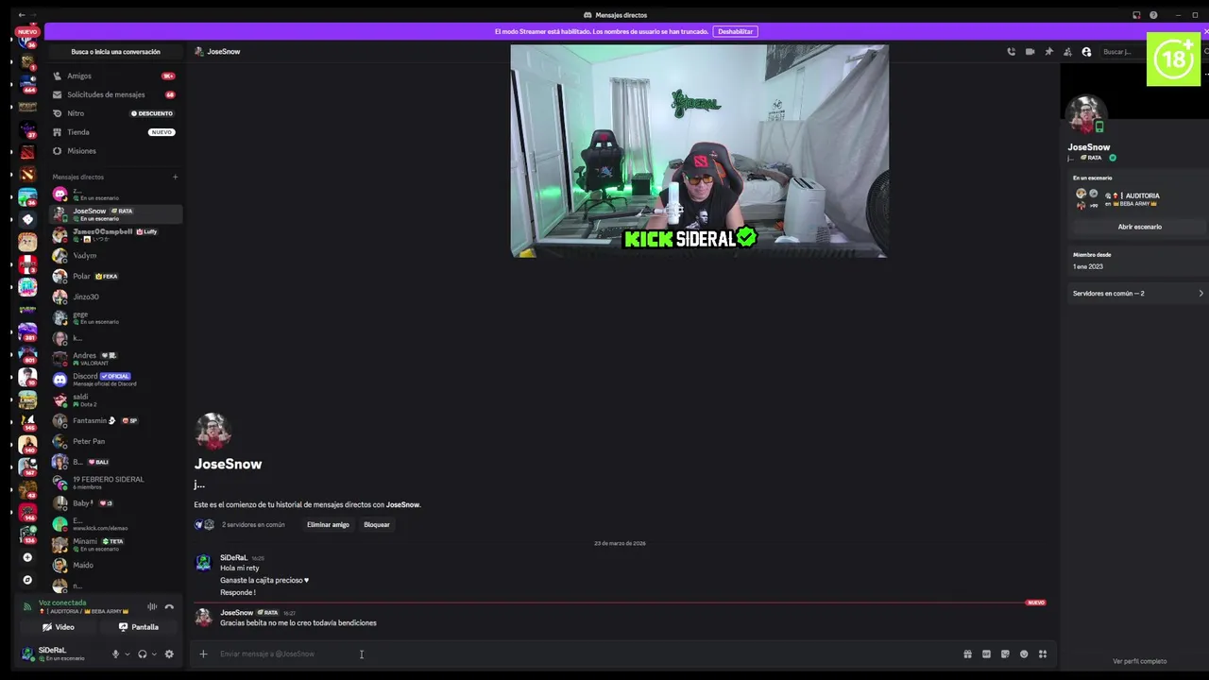Turn on camera with Video button
Screen dimensions: 1209x680
pyautogui.click(x=59, y=627)
